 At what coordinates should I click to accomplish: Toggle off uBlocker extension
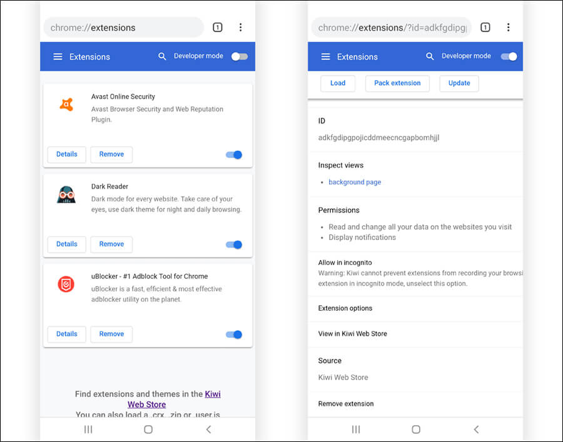[234, 334]
